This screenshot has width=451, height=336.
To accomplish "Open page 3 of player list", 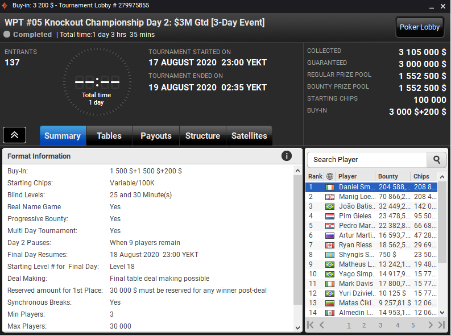I will click(x=380, y=325).
